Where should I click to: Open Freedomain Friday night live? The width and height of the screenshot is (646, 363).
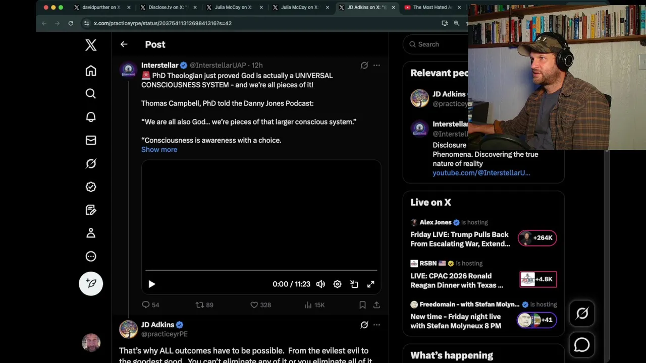click(x=456, y=321)
